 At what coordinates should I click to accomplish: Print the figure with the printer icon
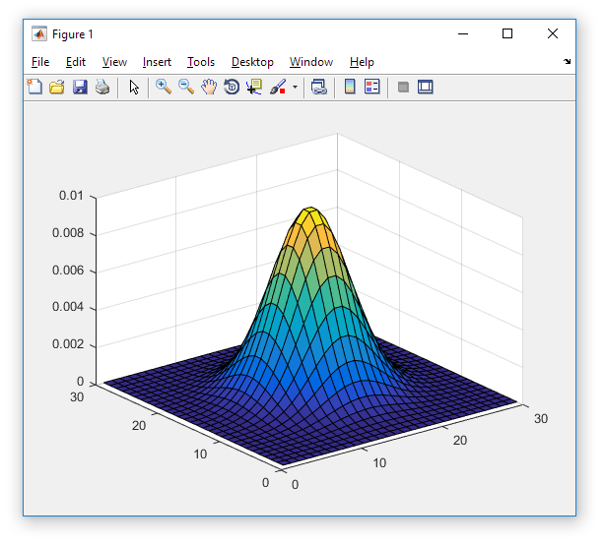102,87
